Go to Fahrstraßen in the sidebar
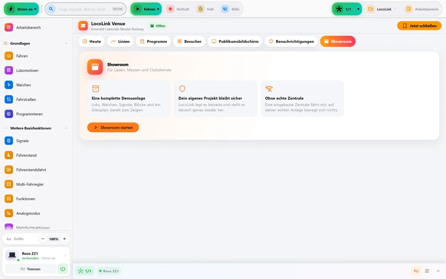 tap(36, 99)
